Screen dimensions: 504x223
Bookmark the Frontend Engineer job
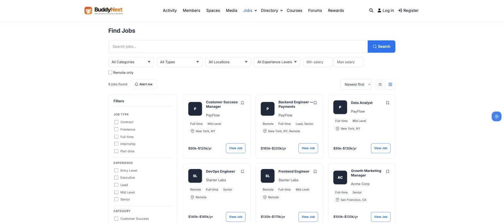tap(315, 172)
